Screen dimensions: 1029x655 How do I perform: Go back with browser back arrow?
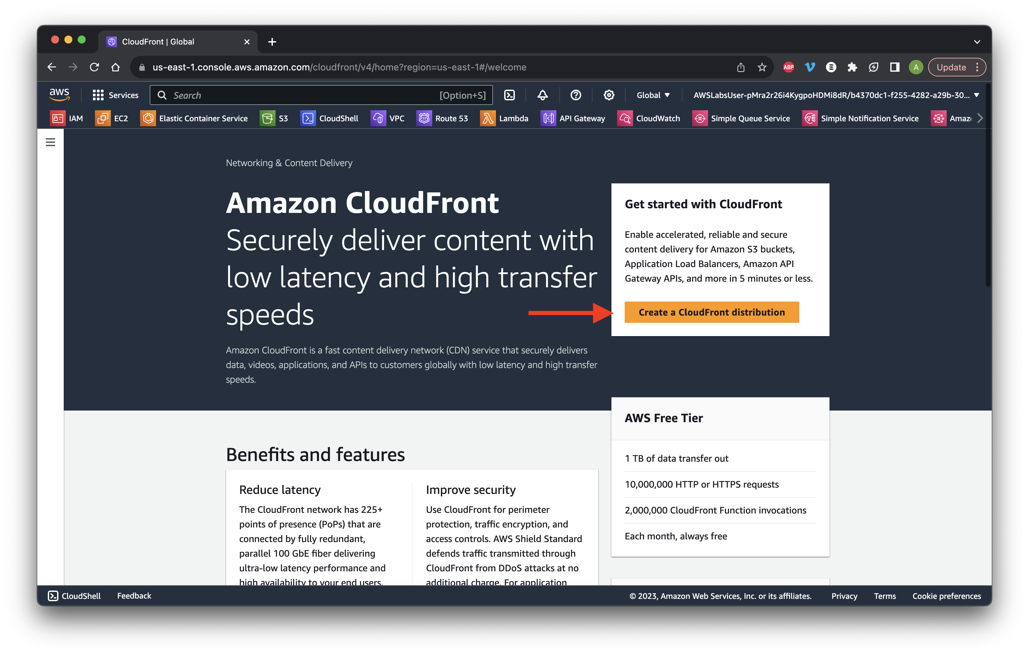(52, 67)
